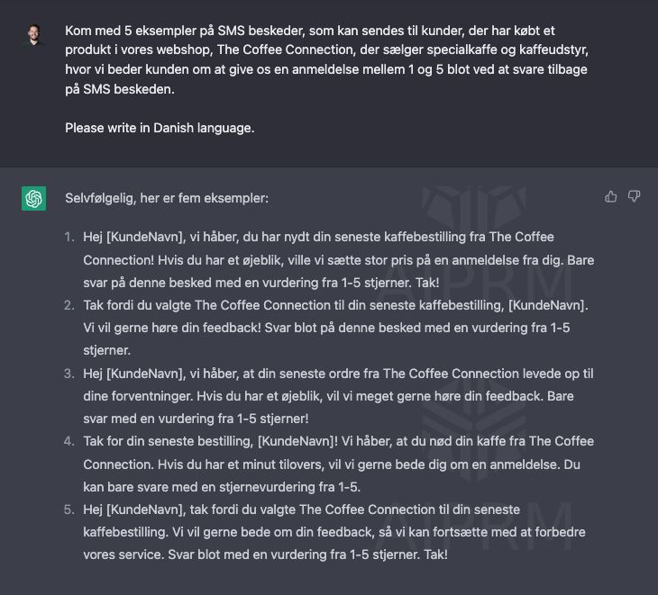This screenshot has width=658, height=595.
Task: Click list number 2 marker
Action: click(69, 305)
